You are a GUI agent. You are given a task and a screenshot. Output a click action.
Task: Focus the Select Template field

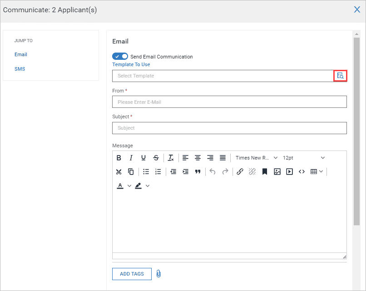pyautogui.click(x=223, y=76)
